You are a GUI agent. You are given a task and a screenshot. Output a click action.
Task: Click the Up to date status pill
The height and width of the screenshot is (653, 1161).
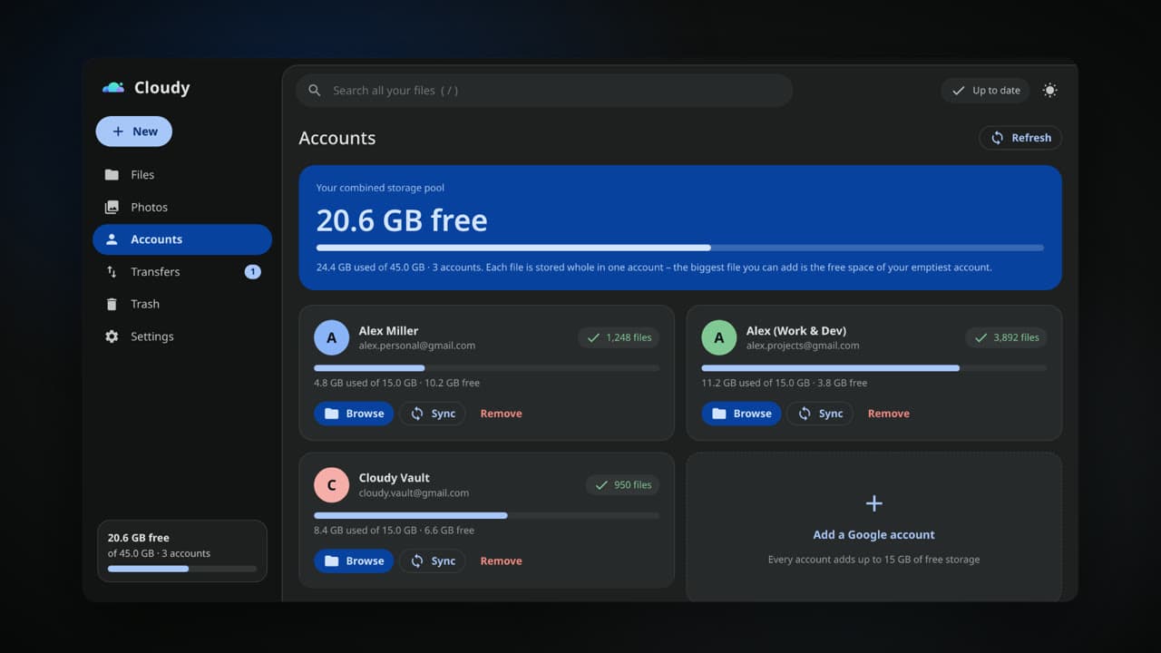pos(985,91)
